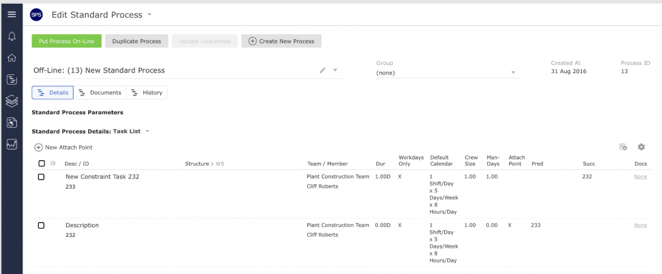
Task: Switch to the History tab
Action: click(x=147, y=93)
